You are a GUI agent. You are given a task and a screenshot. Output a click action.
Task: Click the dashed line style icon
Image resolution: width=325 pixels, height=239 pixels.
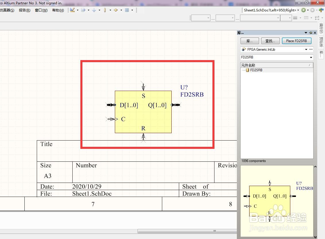[x=306, y=18]
